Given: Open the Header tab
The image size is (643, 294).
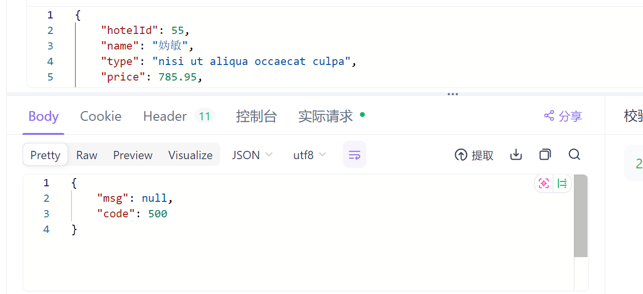Looking at the screenshot, I should (x=165, y=116).
